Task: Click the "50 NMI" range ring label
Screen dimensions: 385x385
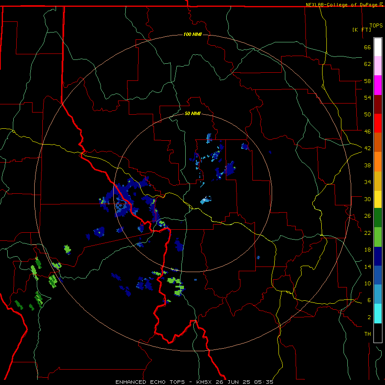Action: [192, 113]
